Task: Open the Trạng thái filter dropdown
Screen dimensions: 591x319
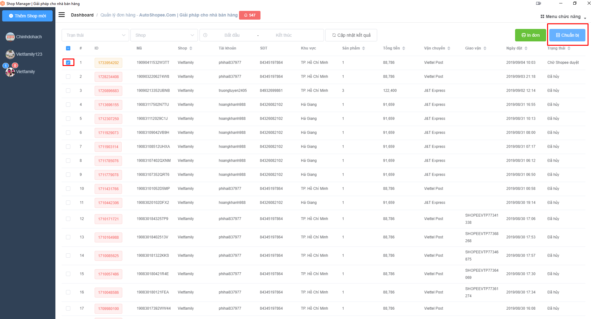Action: [95, 35]
